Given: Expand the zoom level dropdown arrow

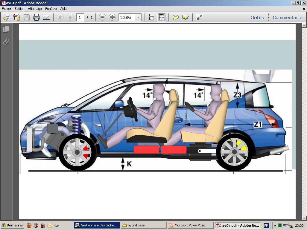Looking at the screenshot, I should click(x=138, y=17).
